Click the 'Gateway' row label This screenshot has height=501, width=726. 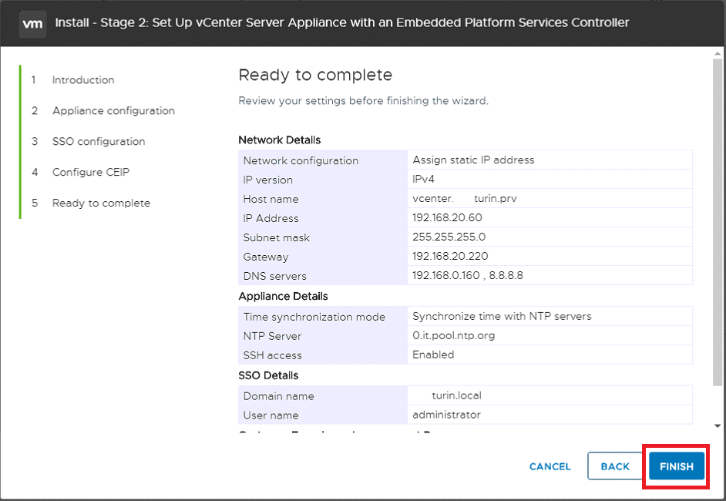266,257
